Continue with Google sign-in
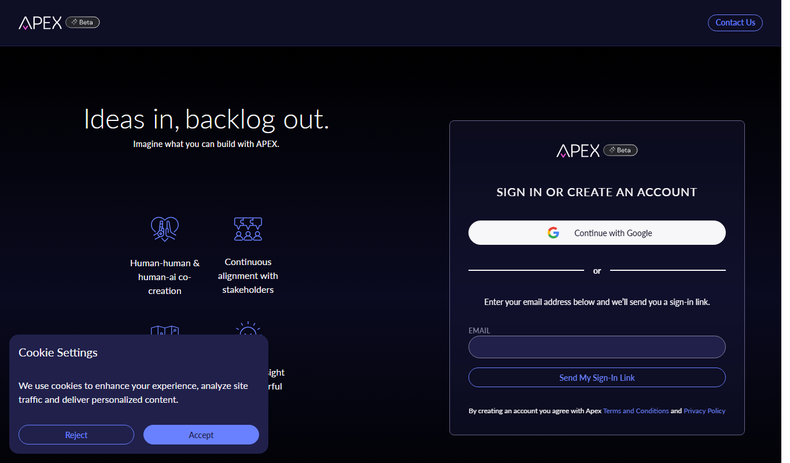790x463 pixels. click(597, 233)
